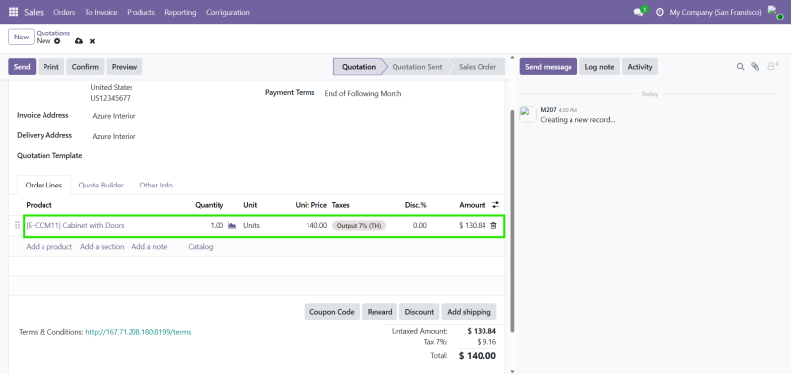791x374 pixels.
Task: Open Units unit of measure cell
Action: tap(252, 226)
